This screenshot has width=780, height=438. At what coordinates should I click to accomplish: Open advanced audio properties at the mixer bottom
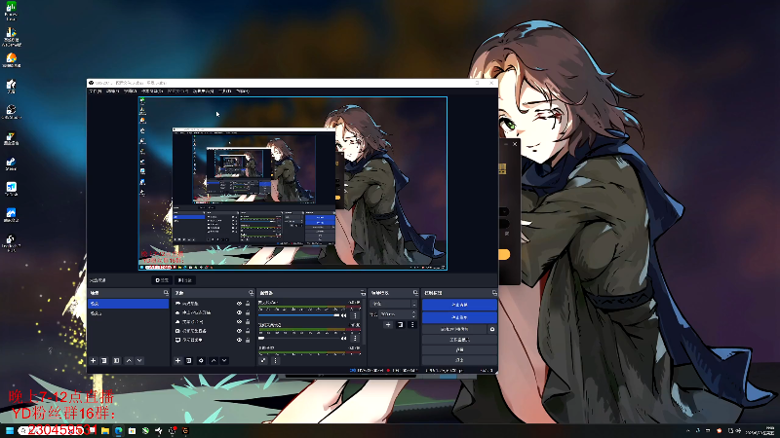click(263, 360)
